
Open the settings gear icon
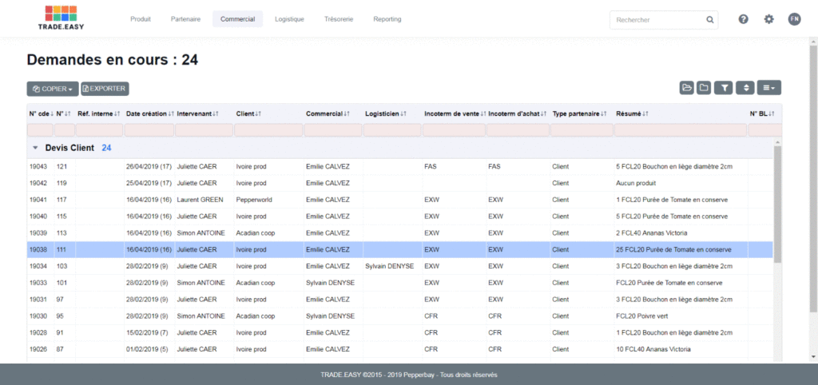(x=769, y=19)
